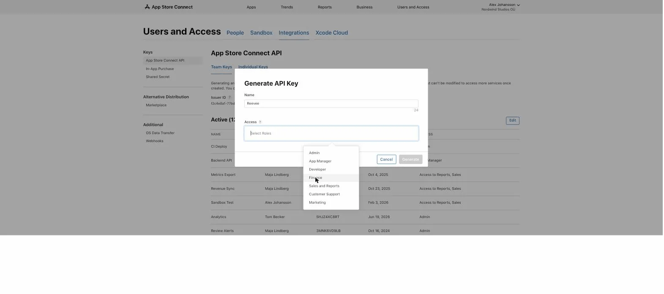Click key ID 3MNK6VD9LB
Image resolution: width=664 pixels, height=294 pixels.
pyautogui.click(x=328, y=231)
